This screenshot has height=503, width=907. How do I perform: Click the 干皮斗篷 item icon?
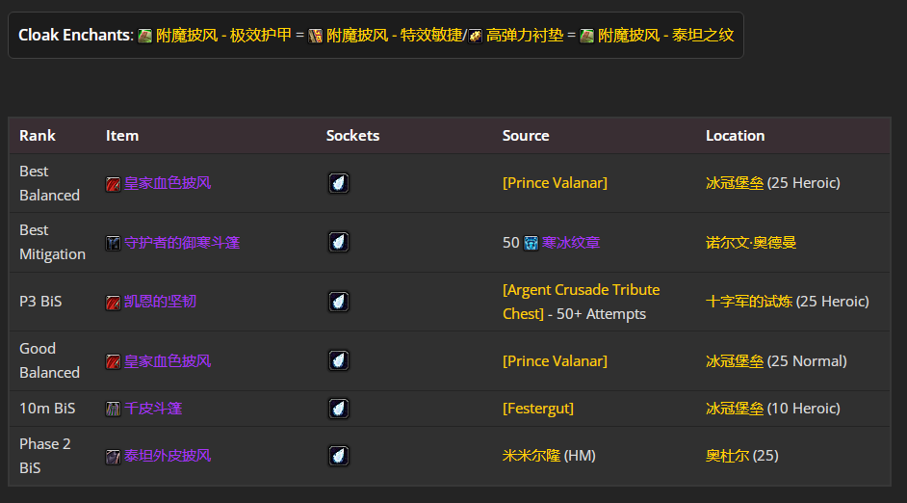114,409
